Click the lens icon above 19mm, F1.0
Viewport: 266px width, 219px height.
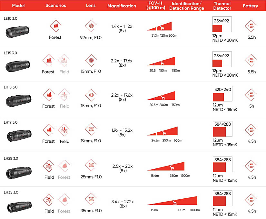click(91, 130)
